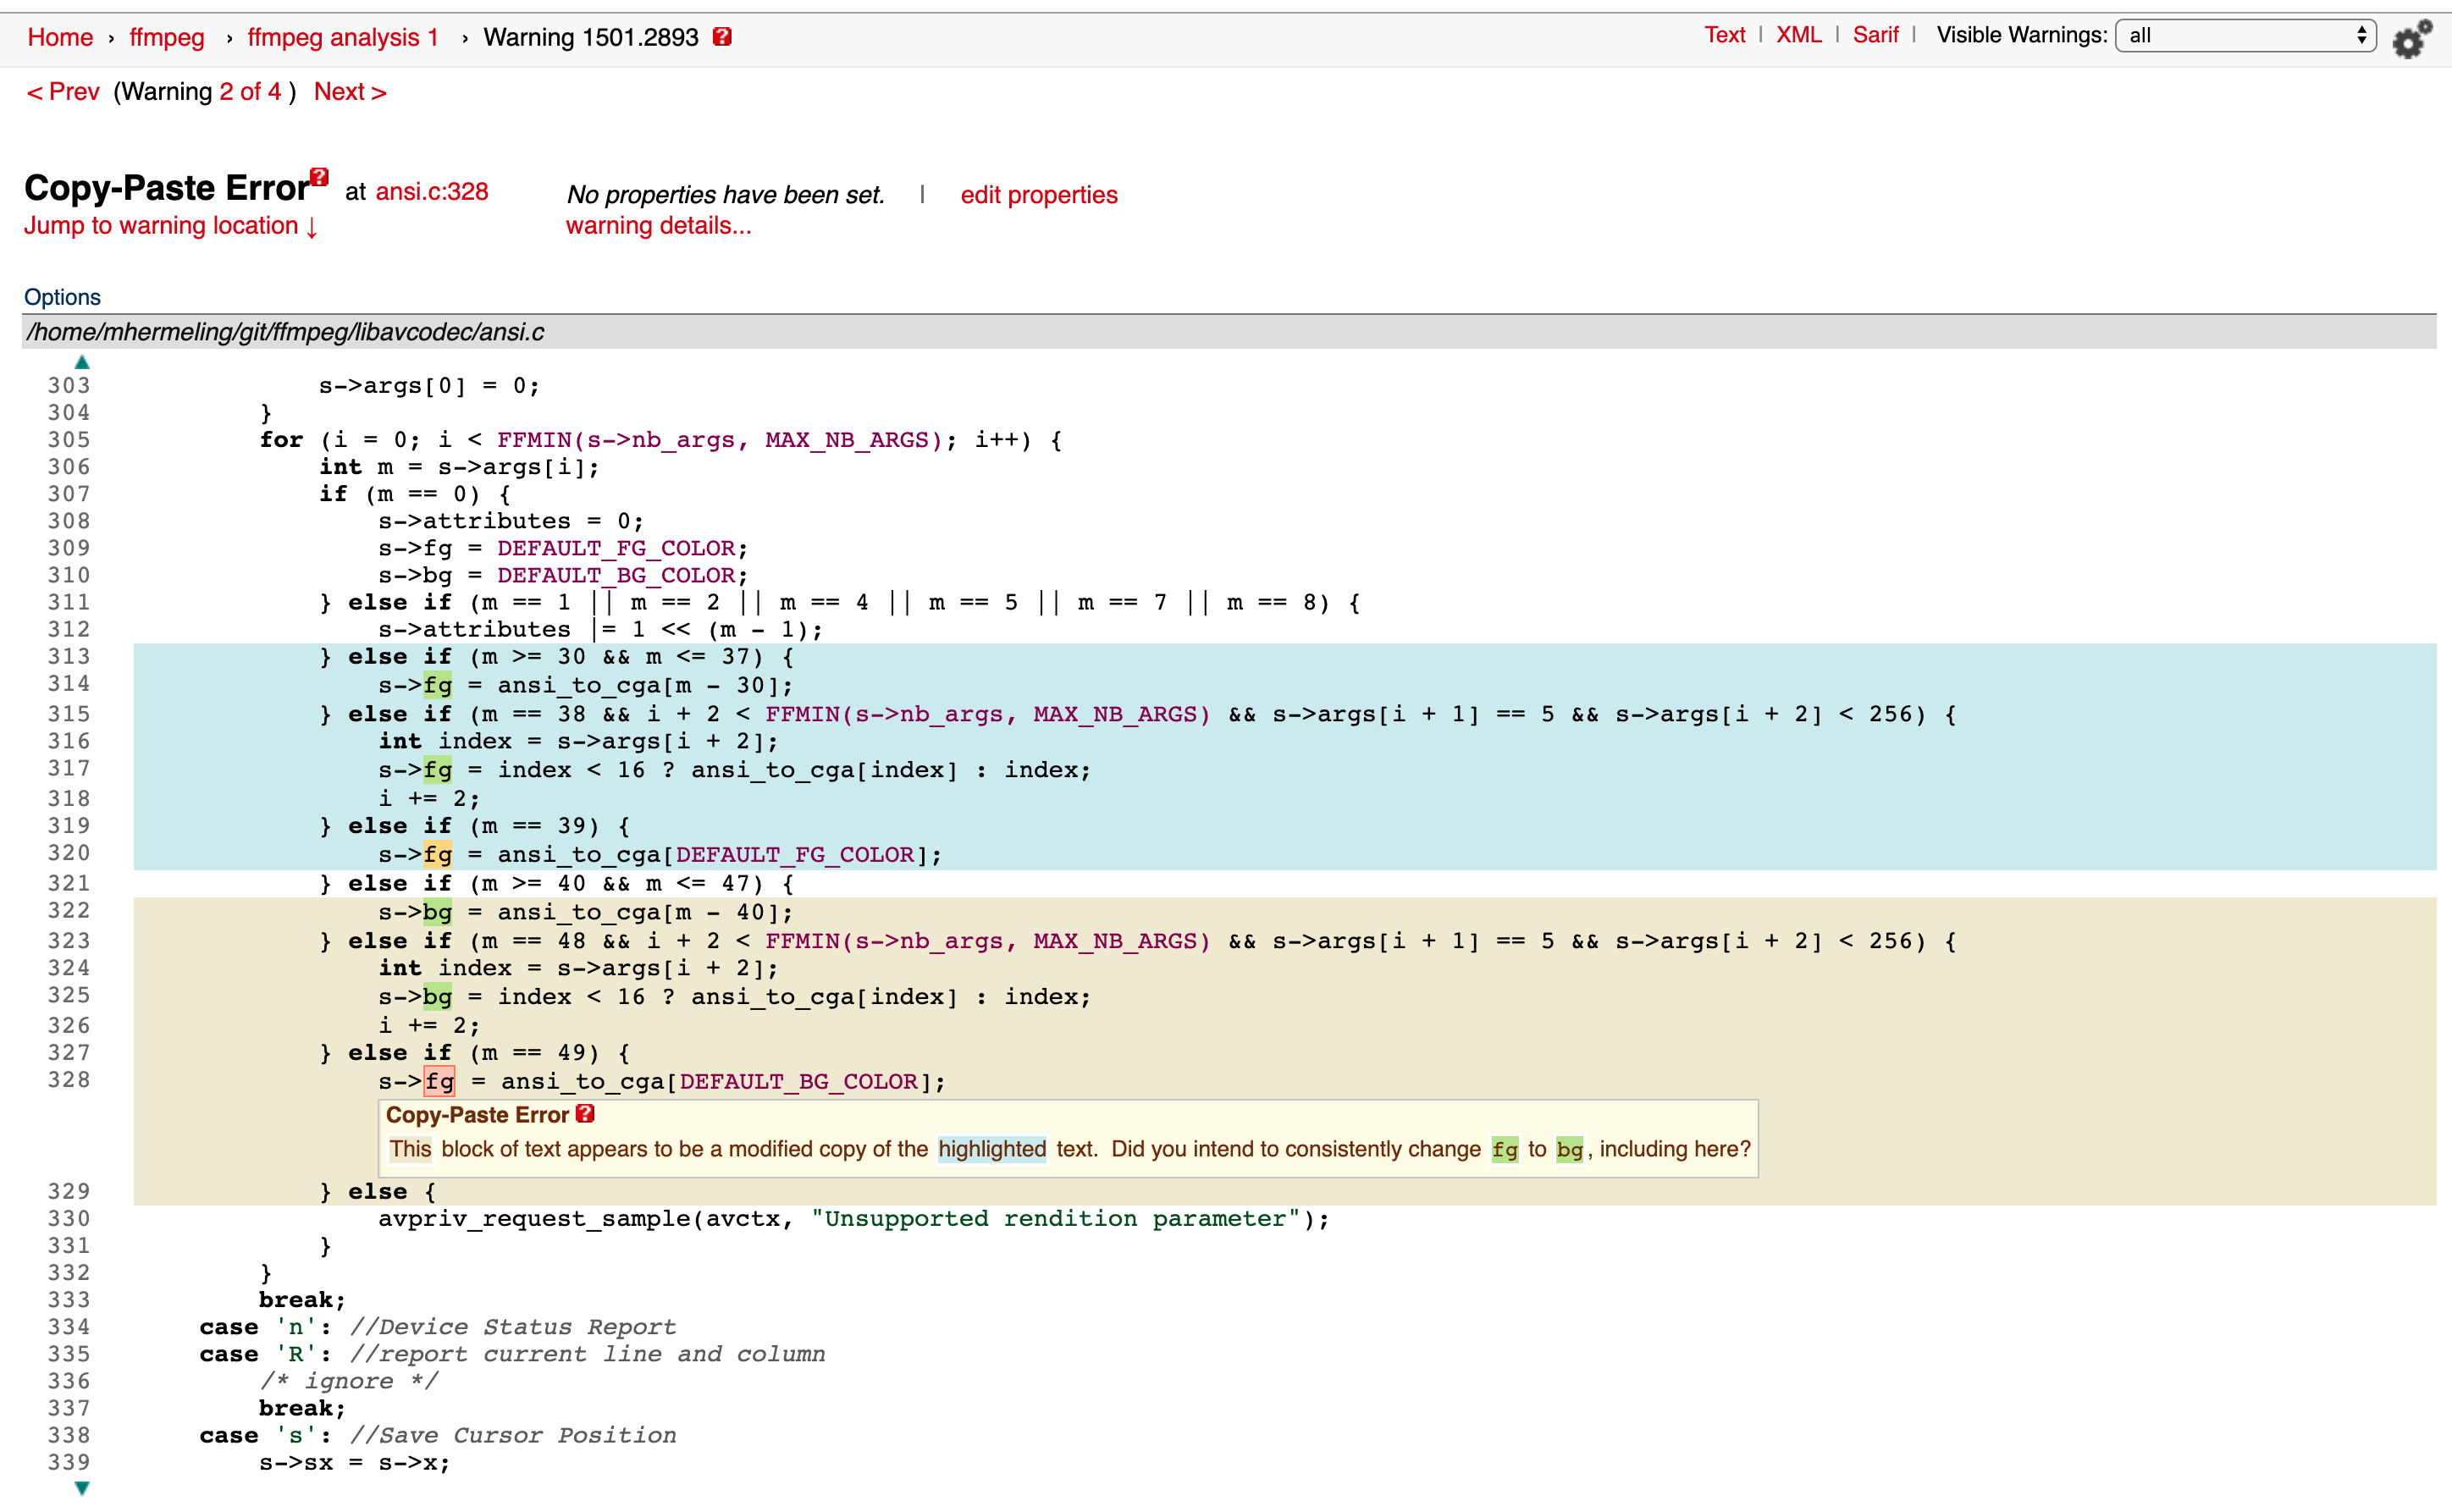
Task: Click the red highlighted fg on line 328
Action: tap(440, 1082)
